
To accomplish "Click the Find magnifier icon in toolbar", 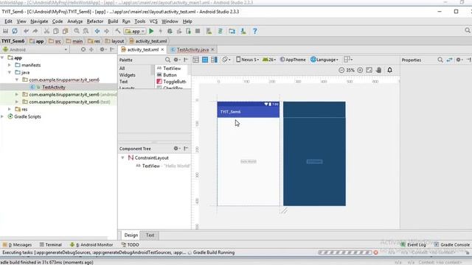I will click(77, 31).
